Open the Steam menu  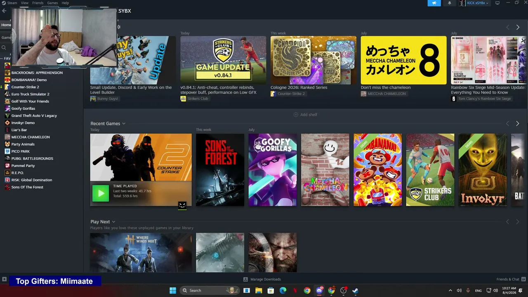[x=12, y=3]
